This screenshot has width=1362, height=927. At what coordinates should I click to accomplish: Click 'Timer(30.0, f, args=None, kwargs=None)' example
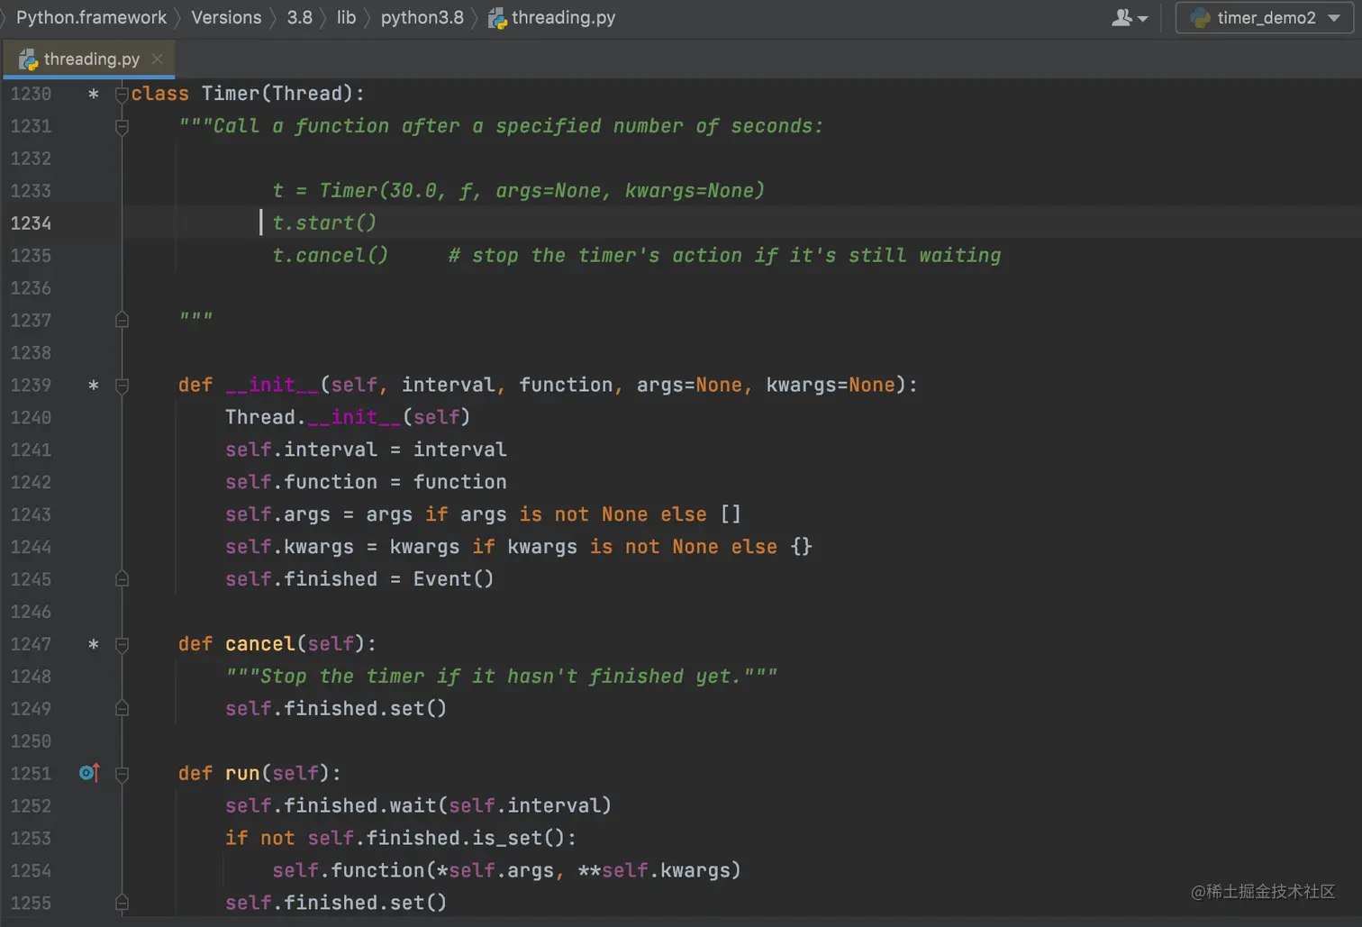point(542,191)
